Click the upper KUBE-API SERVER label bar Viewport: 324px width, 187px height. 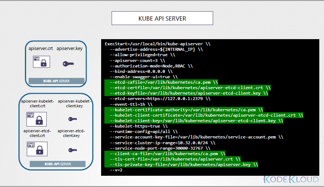(57, 81)
